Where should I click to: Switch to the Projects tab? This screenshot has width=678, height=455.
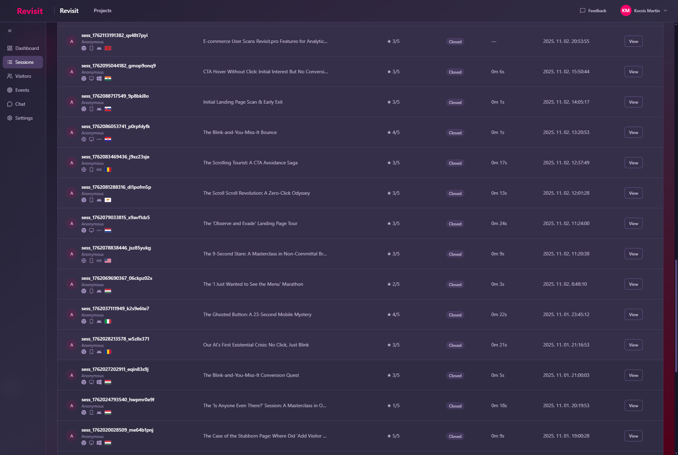102,10
